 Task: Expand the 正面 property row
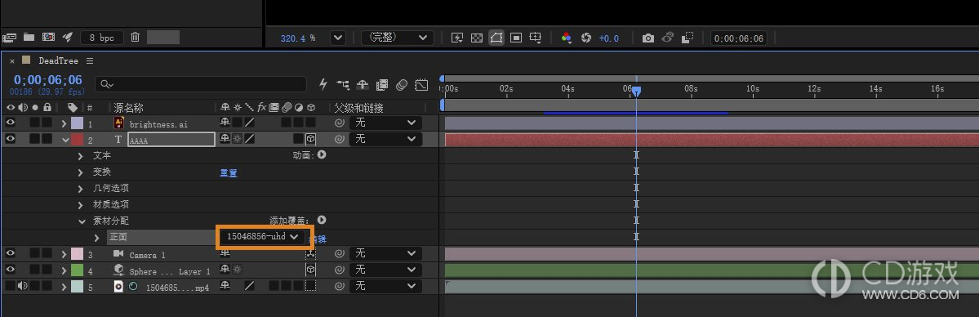coord(96,238)
